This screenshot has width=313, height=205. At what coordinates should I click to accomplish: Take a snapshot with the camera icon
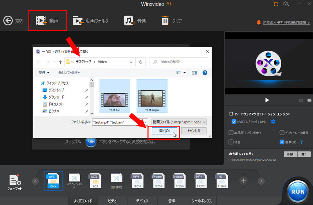[300, 100]
